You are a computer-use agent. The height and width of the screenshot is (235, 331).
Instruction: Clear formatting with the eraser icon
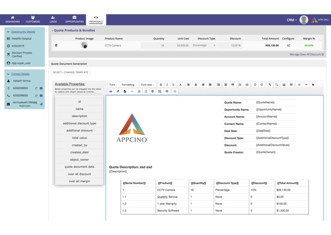pyautogui.click(x=118, y=91)
